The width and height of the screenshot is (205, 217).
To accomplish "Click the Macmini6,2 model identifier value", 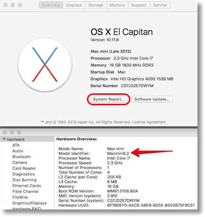I will pos(118,153).
